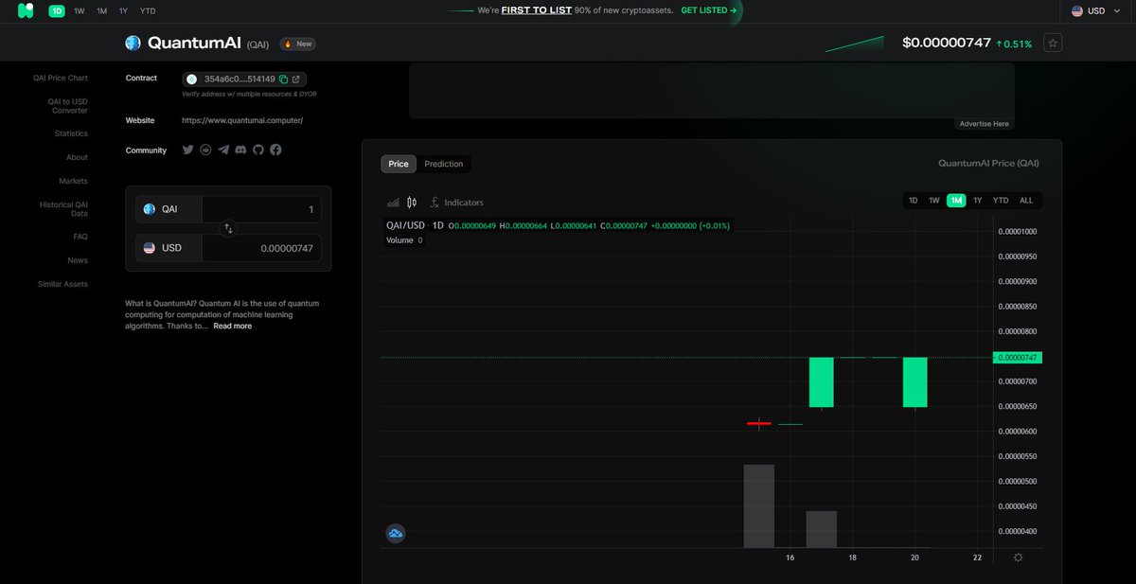Viewport: 1136px width, 584px height.
Task: Visit the QuantumAI Discord server
Action: pyautogui.click(x=240, y=149)
